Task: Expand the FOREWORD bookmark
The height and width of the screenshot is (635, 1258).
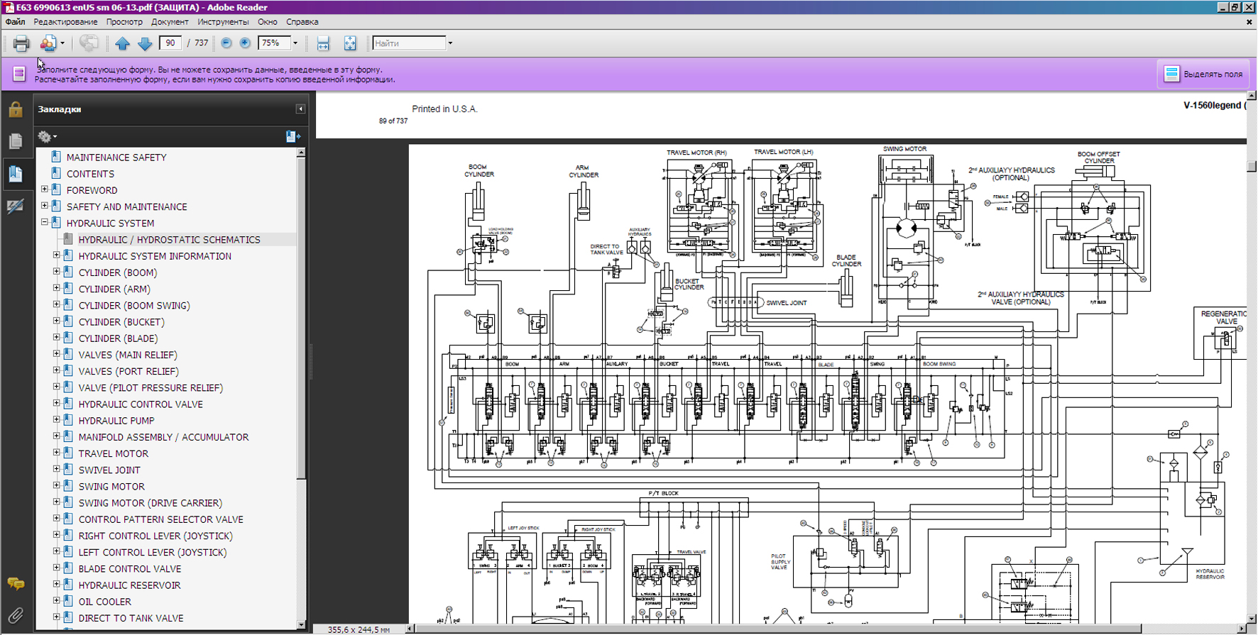Action: click(45, 189)
